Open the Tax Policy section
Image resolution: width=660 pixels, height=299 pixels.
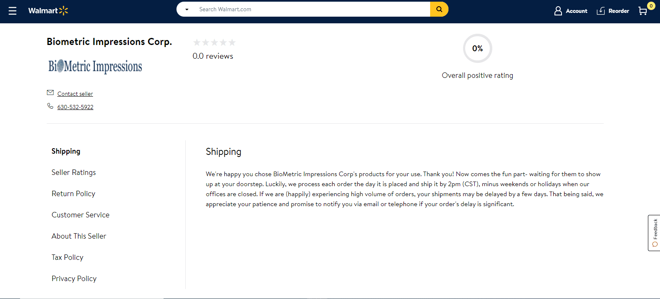coord(68,257)
